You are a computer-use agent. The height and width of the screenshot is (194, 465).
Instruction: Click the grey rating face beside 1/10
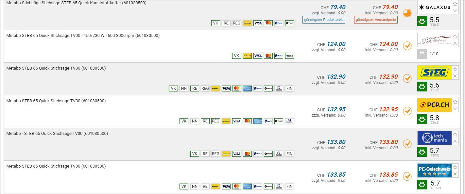tap(422, 54)
